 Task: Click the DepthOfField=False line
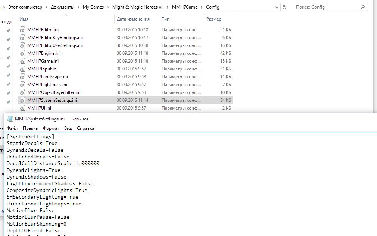pos(34,231)
